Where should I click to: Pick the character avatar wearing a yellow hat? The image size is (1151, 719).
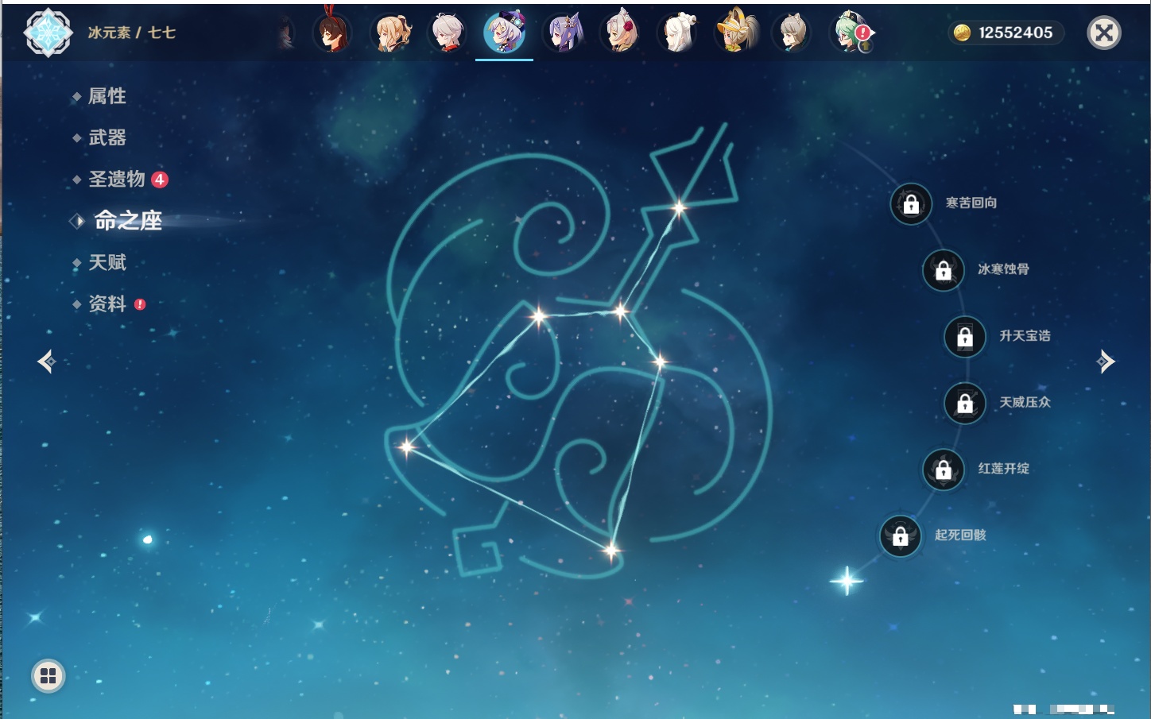pyautogui.click(x=736, y=33)
